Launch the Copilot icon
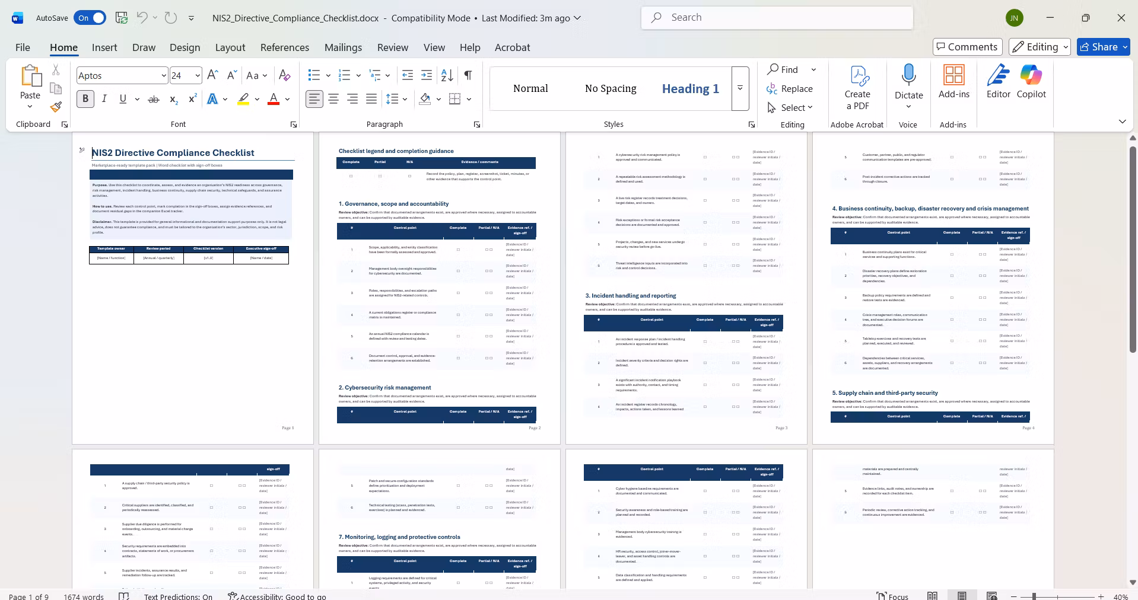 pyautogui.click(x=1031, y=82)
